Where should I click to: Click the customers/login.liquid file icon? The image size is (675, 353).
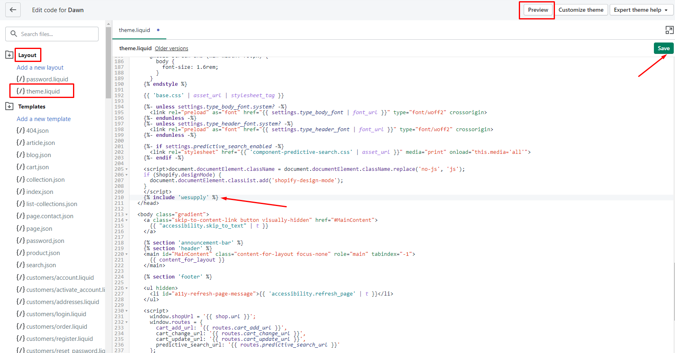point(21,314)
